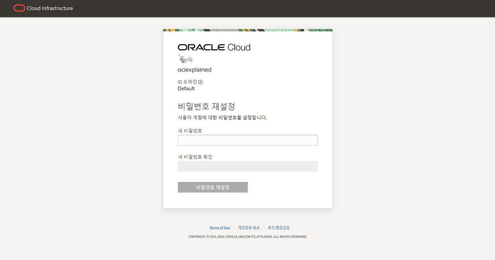Viewport: 495px width, 260px height.
Task: Click the 비밀번호 재설정 heading
Action: pyautogui.click(x=207, y=106)
